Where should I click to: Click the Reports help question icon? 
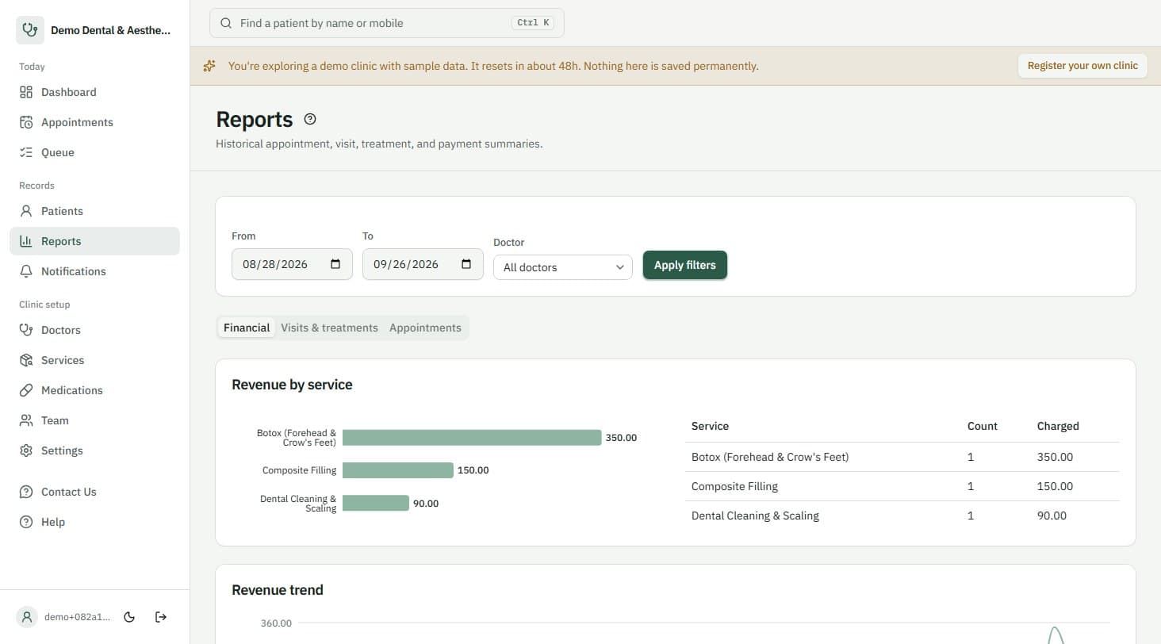310,119
